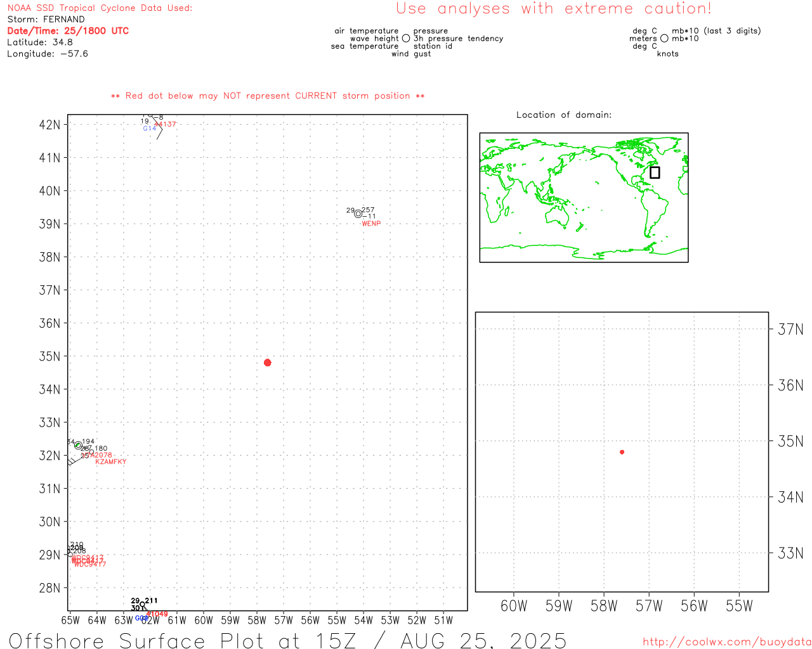Screen dimensions: 812x649
Task: Click the red storm position dot on main map
Action: 268,363
